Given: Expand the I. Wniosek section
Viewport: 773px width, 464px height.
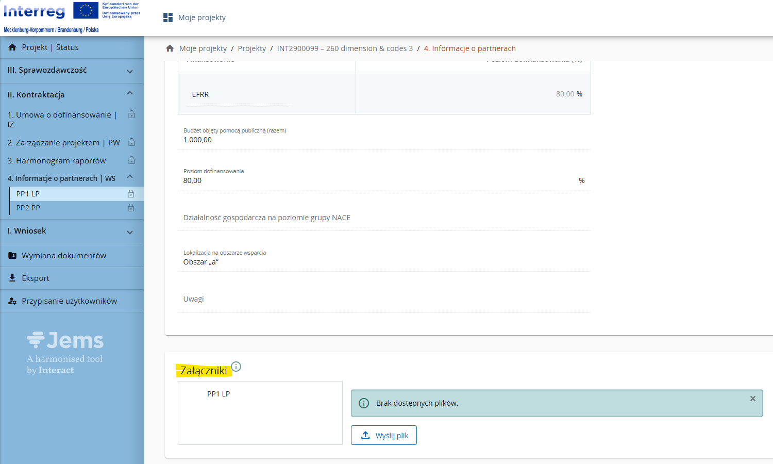Looking at the screenshot, I should [x=130, y=232].
